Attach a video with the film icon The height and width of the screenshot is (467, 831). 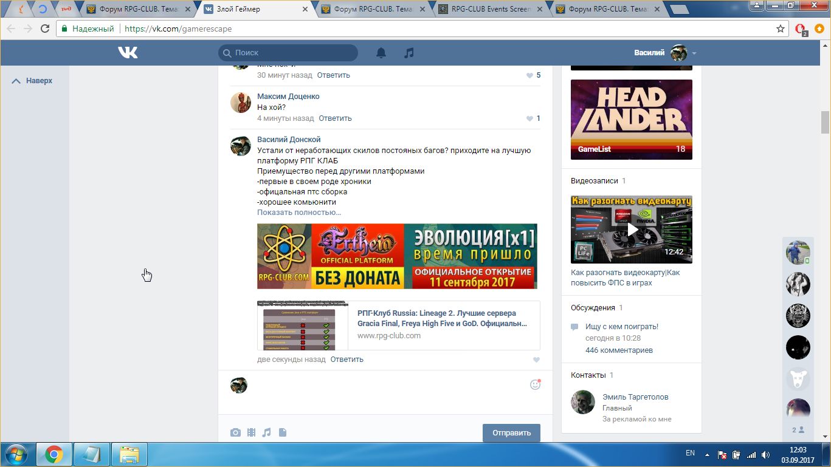(251, 432)
